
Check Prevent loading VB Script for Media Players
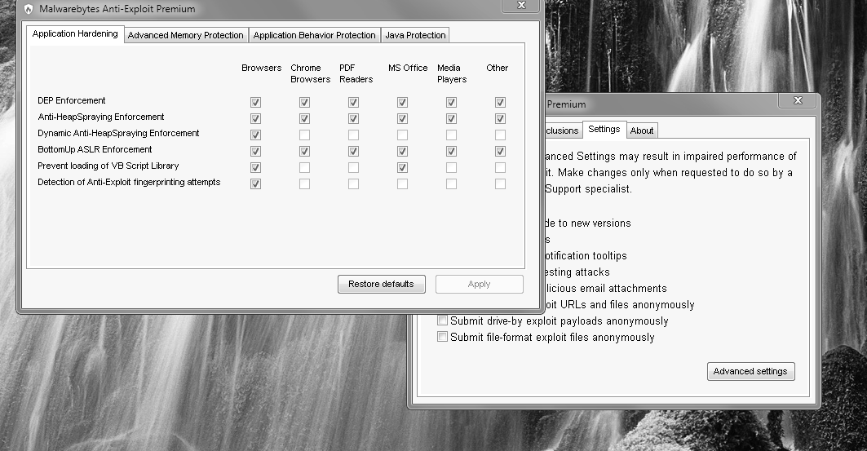click(x=451, y=167)
